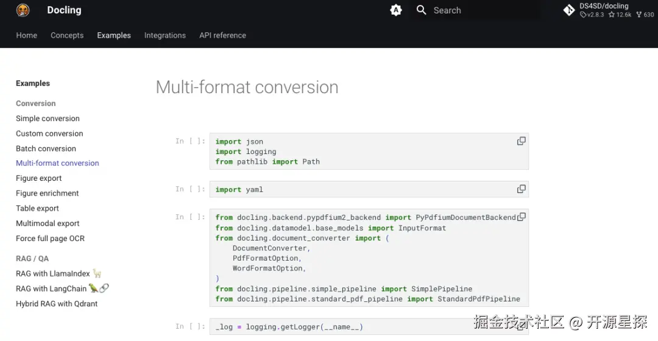
Task: Click the RAG / QA section label
Action: pyautogui.click(x=32, y=258)
